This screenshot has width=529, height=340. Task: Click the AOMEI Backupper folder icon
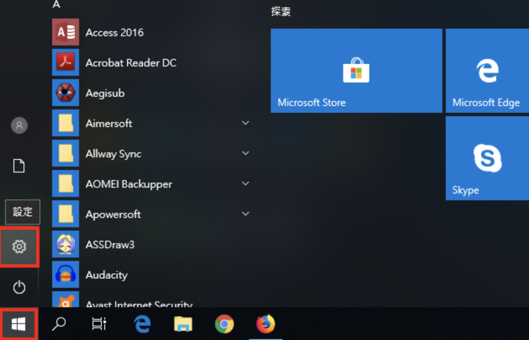click(x=66, y=184)
